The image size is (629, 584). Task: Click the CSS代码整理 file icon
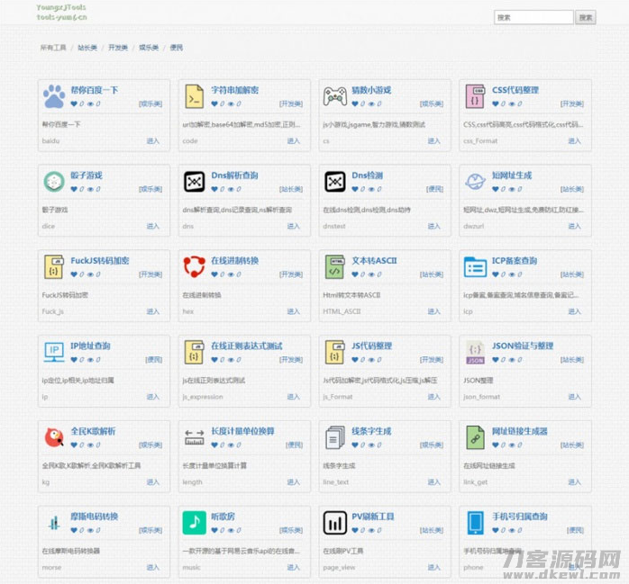(x=475, y=95)
